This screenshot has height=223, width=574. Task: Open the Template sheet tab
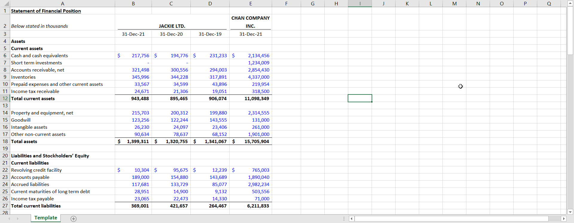click(46, 218)
